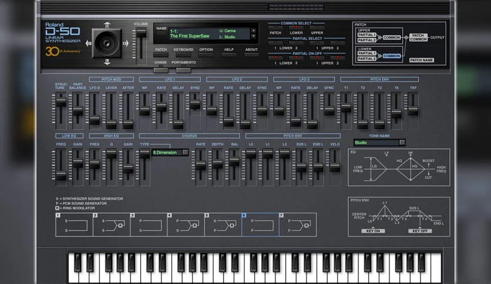Click the Pitch Env T1 slider
491x284 pixels.
(x=346, y=107)
